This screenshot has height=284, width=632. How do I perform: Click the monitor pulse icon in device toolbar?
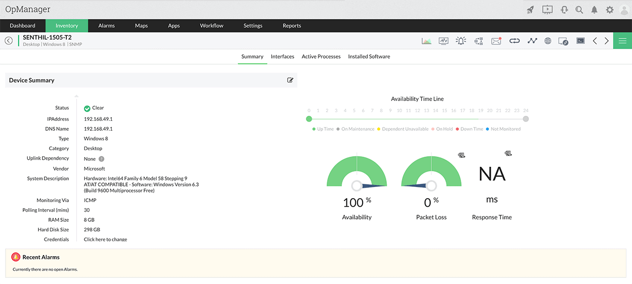tap(443, 41)
